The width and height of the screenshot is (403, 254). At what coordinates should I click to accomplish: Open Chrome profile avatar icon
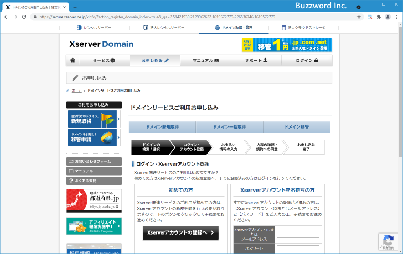(x=387, y=17)
